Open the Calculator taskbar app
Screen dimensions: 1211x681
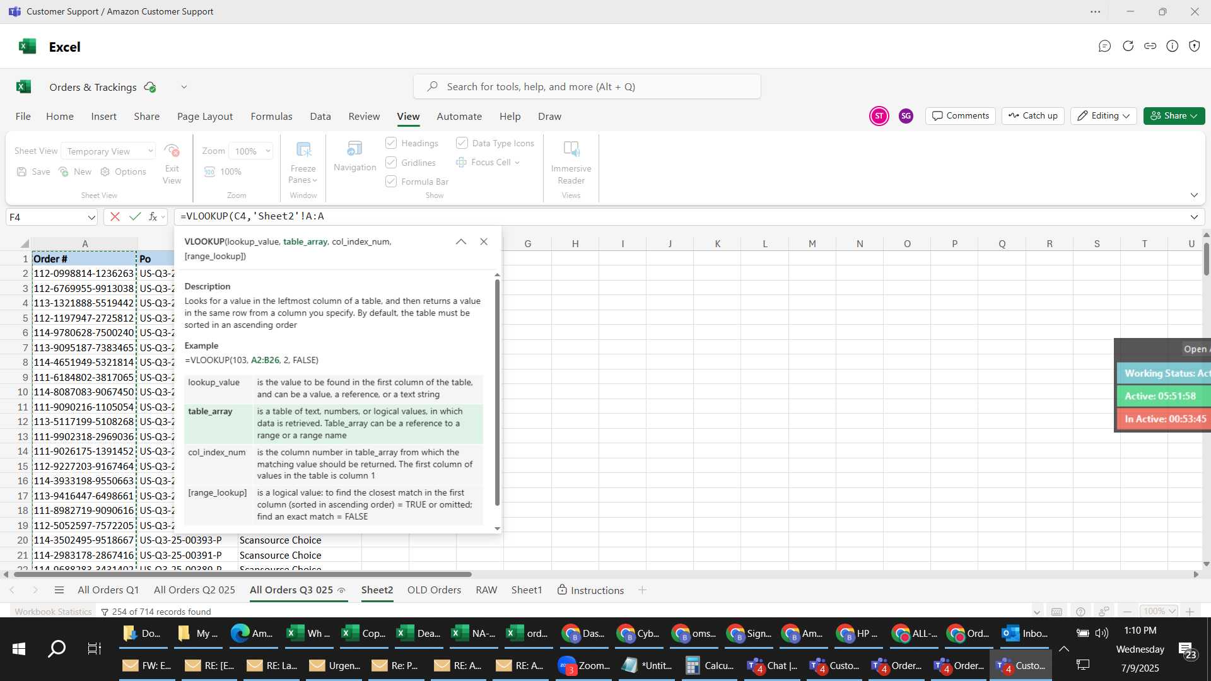pos(710,665)
